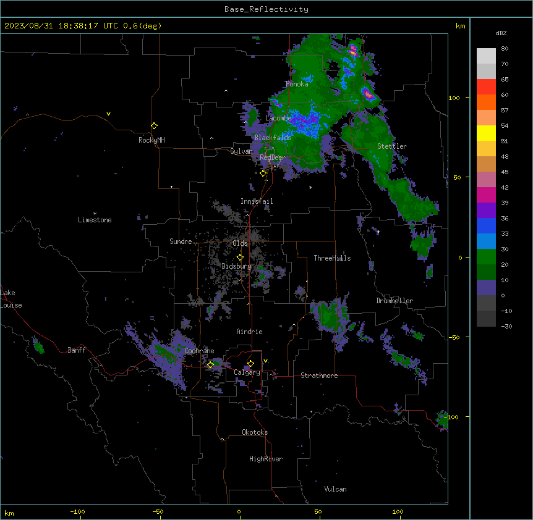Click the RedDeer city label
Viewport: 533px width, 520px height.
[272, 157]
